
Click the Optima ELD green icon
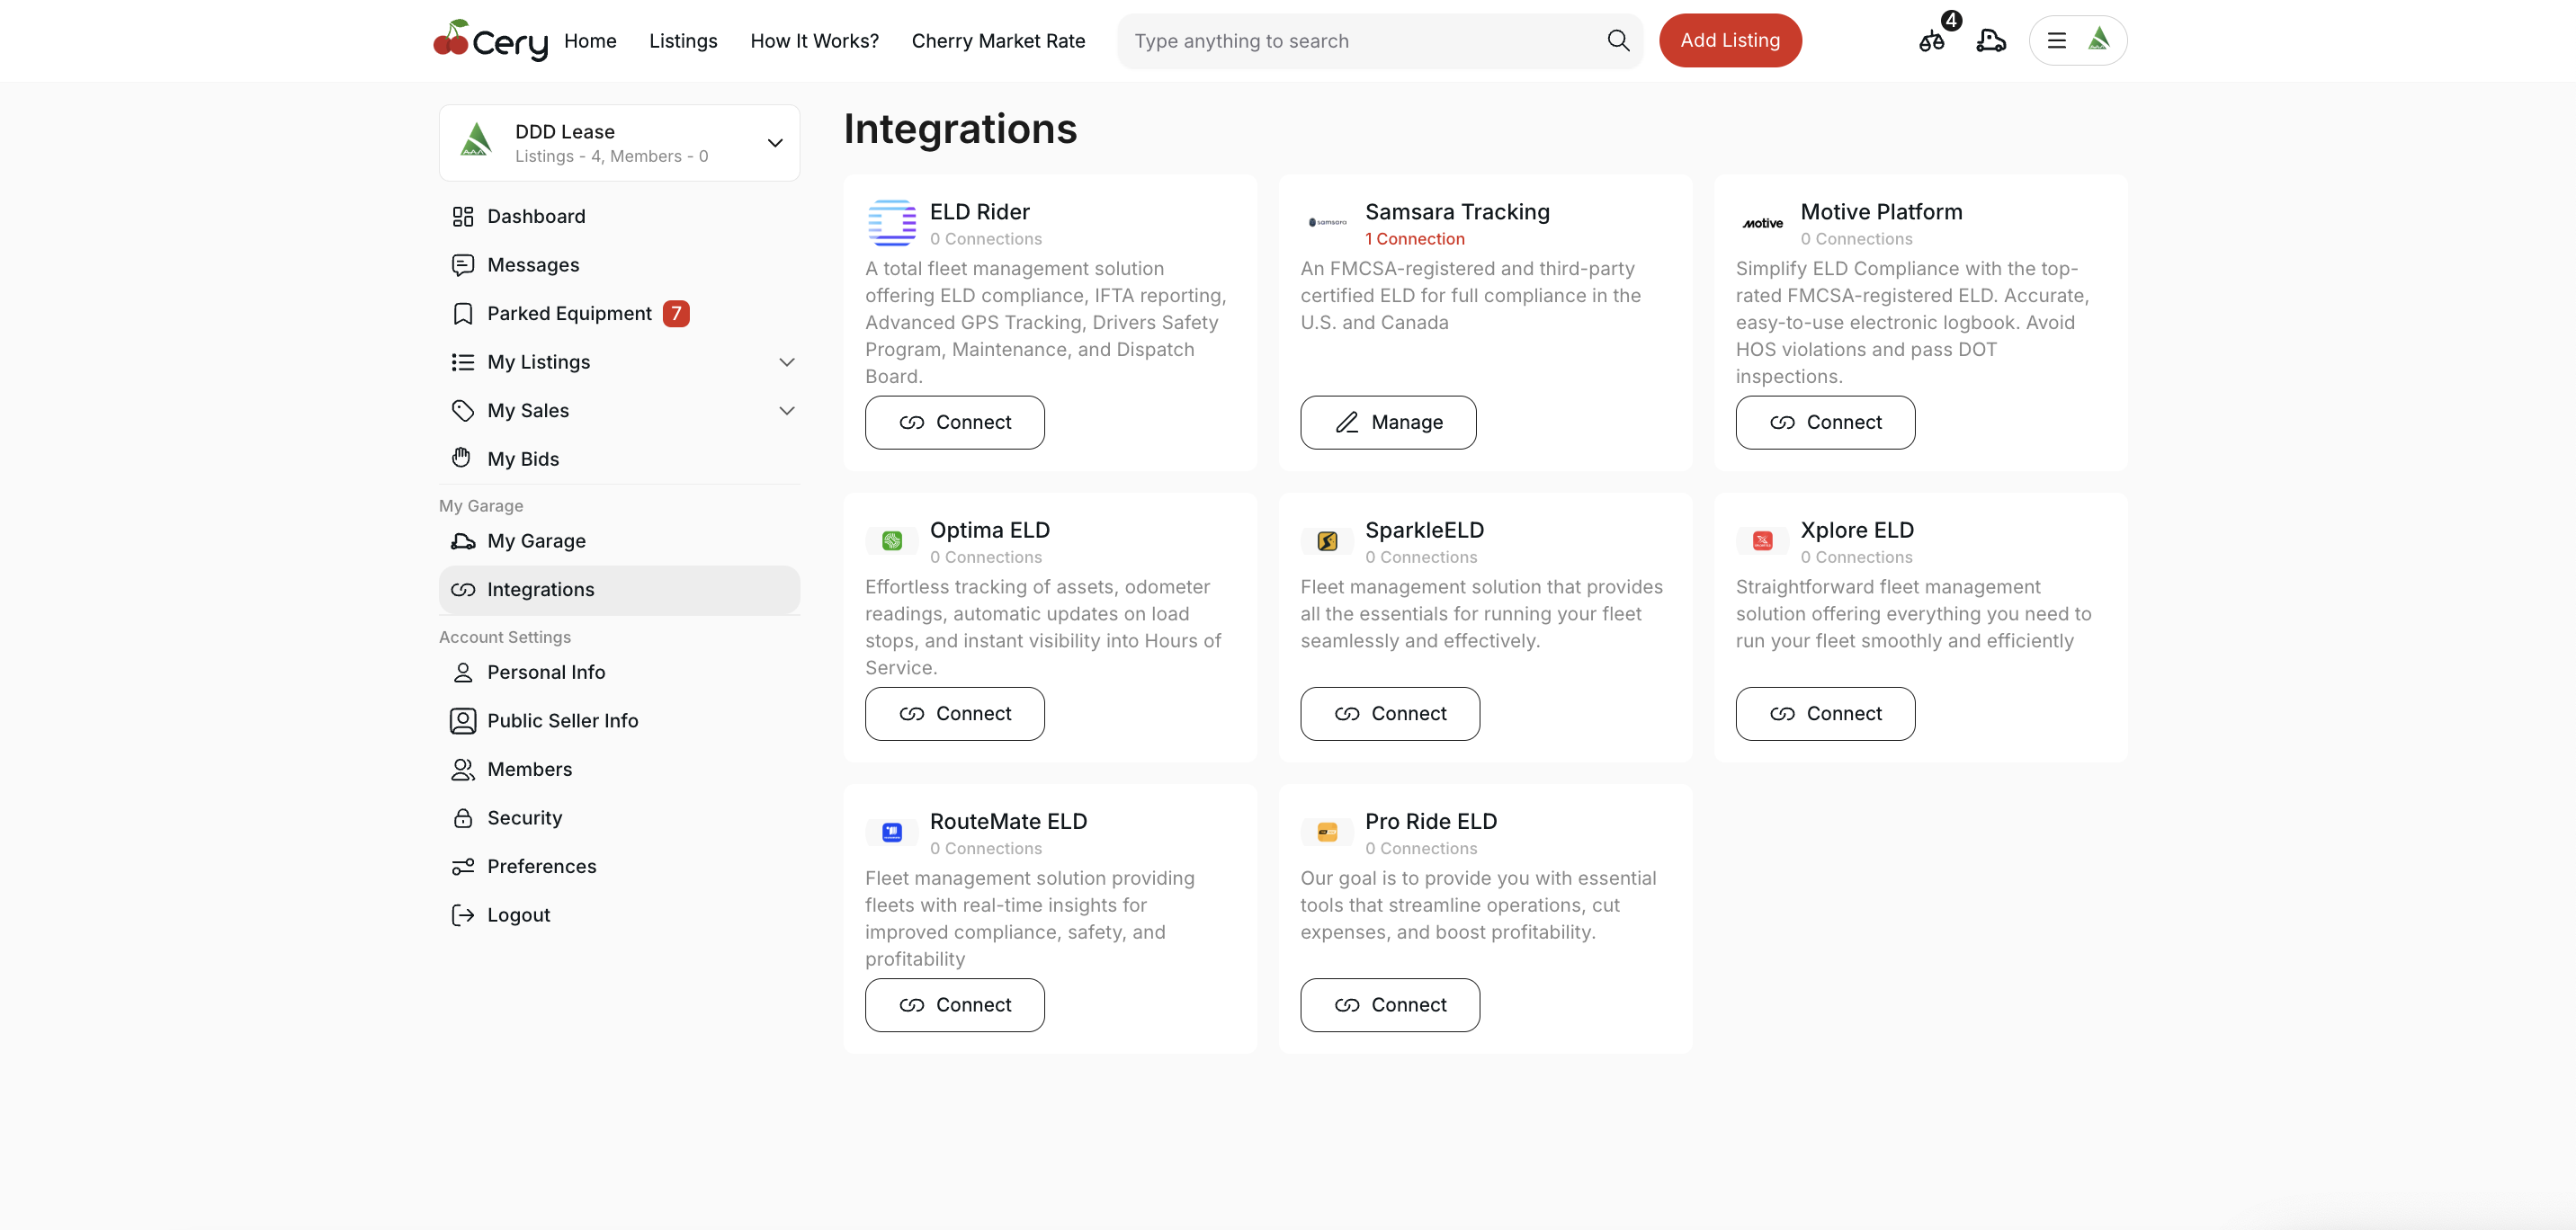click(x=891, y=541)
